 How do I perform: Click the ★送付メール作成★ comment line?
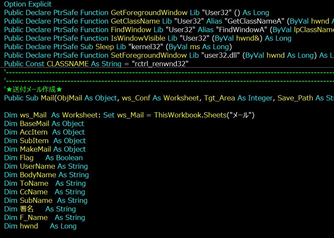[x=33, y=89]
